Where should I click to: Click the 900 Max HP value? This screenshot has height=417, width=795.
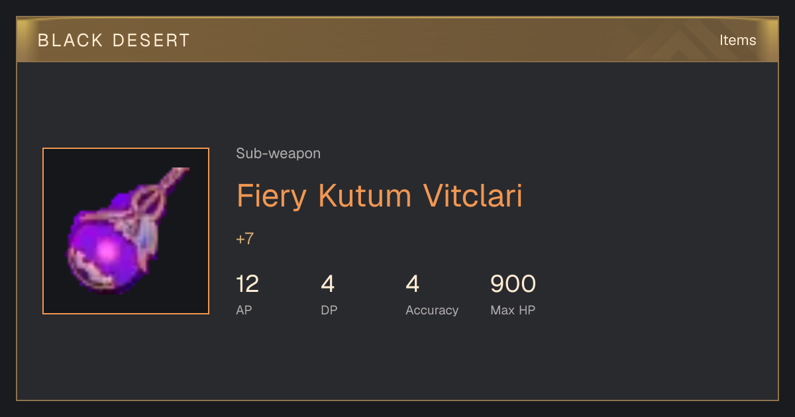coord(513,284)
